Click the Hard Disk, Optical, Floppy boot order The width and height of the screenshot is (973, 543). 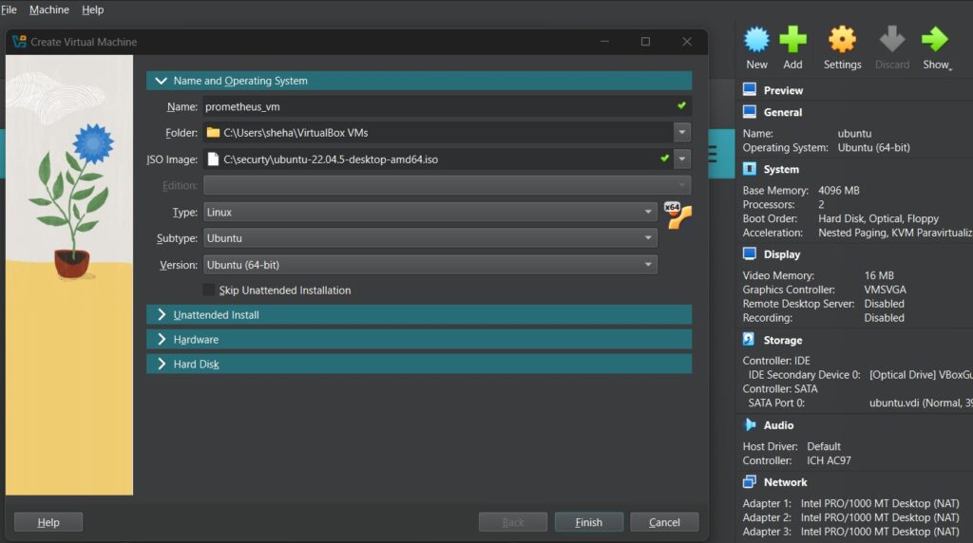tap(878, 218)
